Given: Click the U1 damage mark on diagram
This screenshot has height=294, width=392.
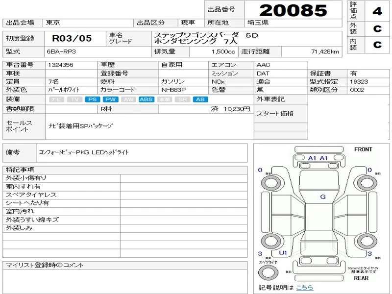Looking at the screenshot, I should pos(283,253).
